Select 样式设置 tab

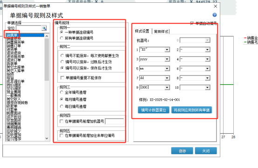pyautogui.click(x=142, y=31)
